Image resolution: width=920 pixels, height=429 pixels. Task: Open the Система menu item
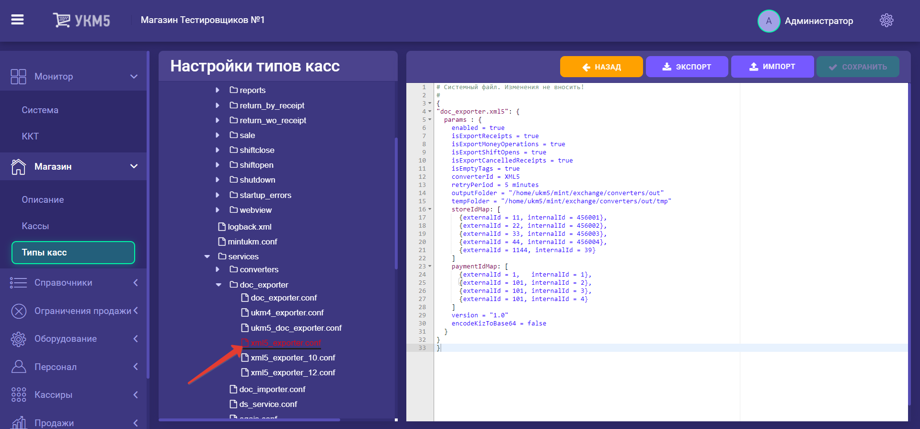tap(40, 110)
